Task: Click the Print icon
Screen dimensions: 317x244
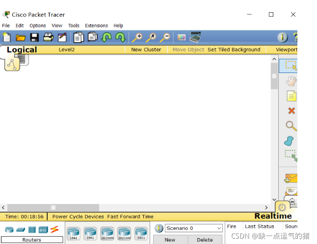Action: [48, 37]
